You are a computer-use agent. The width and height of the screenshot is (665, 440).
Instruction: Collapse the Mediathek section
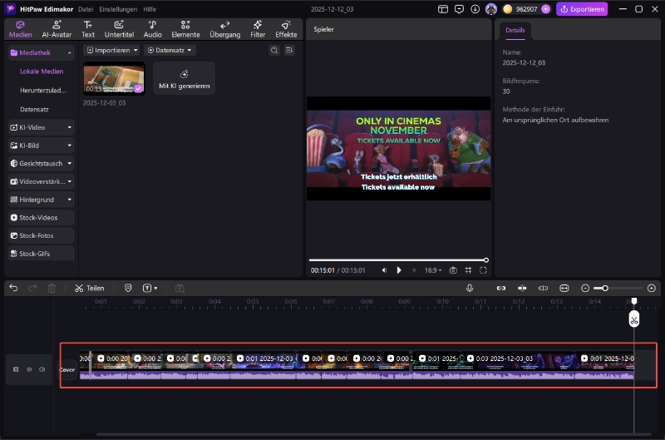(x=69, y=52)
